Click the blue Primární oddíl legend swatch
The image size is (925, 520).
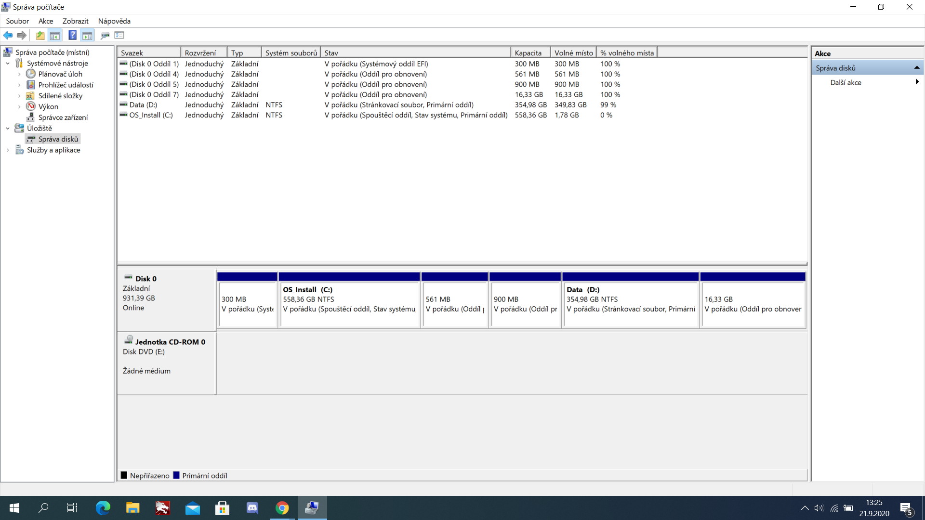click(176, 475)
